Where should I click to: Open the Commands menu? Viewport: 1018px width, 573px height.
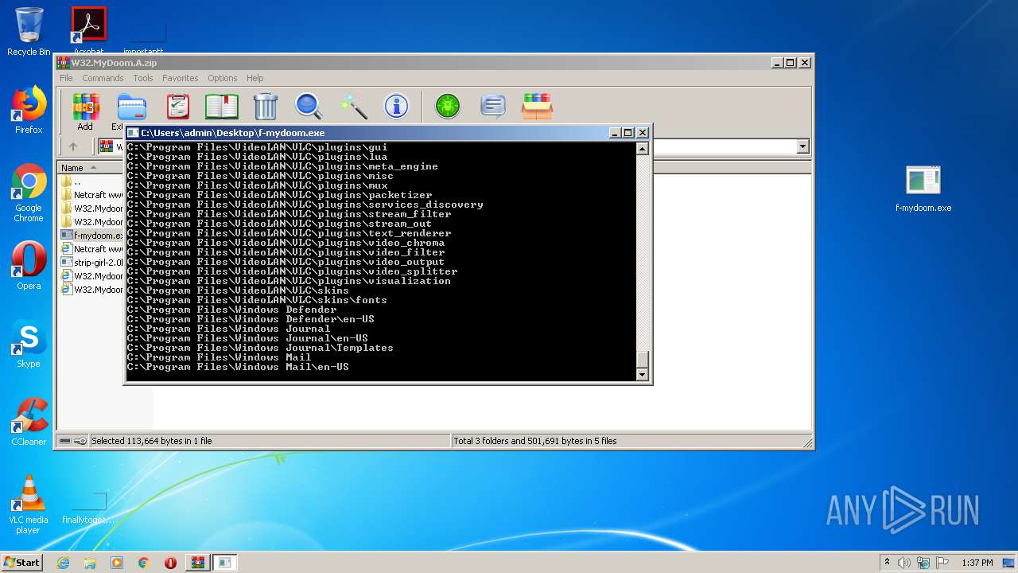pyautogui.click(x=103, y=78)
